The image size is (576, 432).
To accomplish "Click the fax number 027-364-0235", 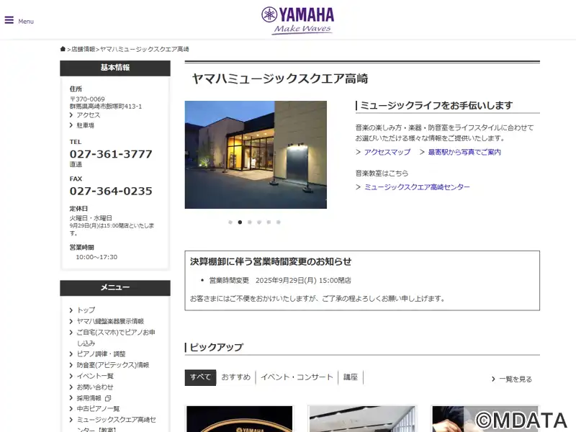I will 111,191.
